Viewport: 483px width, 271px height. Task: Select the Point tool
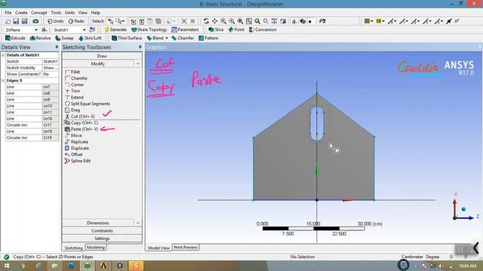pos(236,30)
